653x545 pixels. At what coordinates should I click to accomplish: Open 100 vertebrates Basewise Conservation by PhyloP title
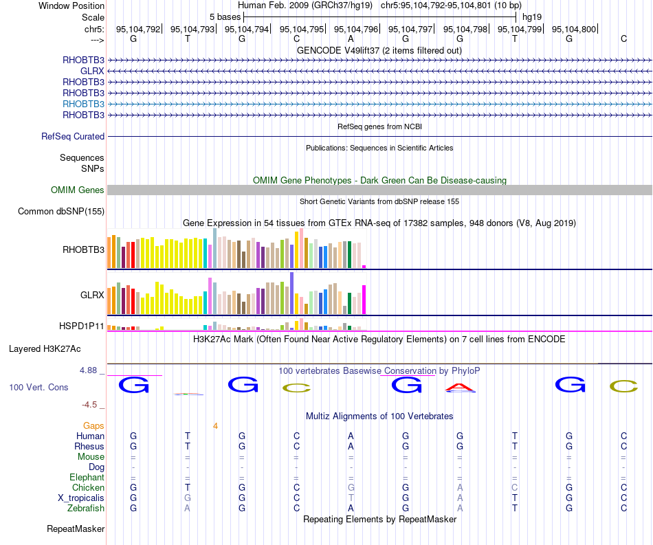(x=379, y=370)
